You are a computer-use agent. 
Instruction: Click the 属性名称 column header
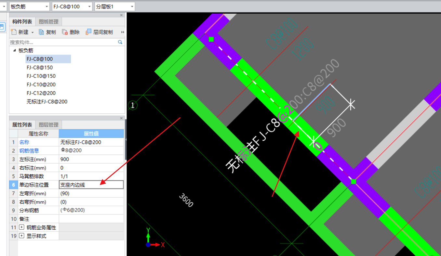point(38,134)
